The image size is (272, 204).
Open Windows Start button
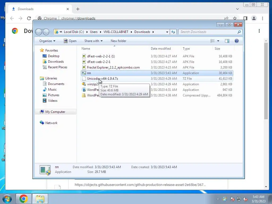pos(7,199)
